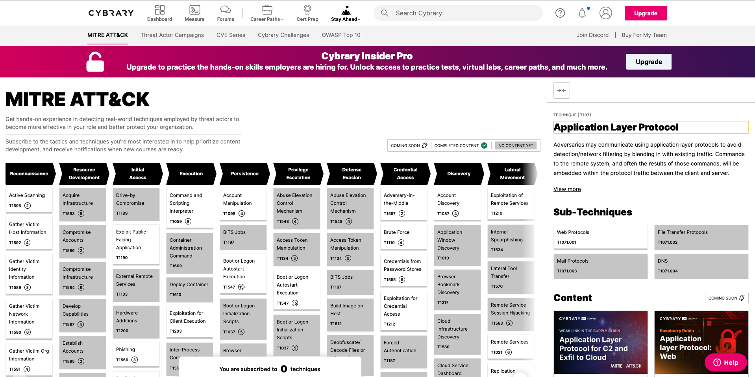This screenshot has height=377, width=755.
Task: Expand T1059 Command and Scripting Interpreter count
Action: [x=188, y=221]
